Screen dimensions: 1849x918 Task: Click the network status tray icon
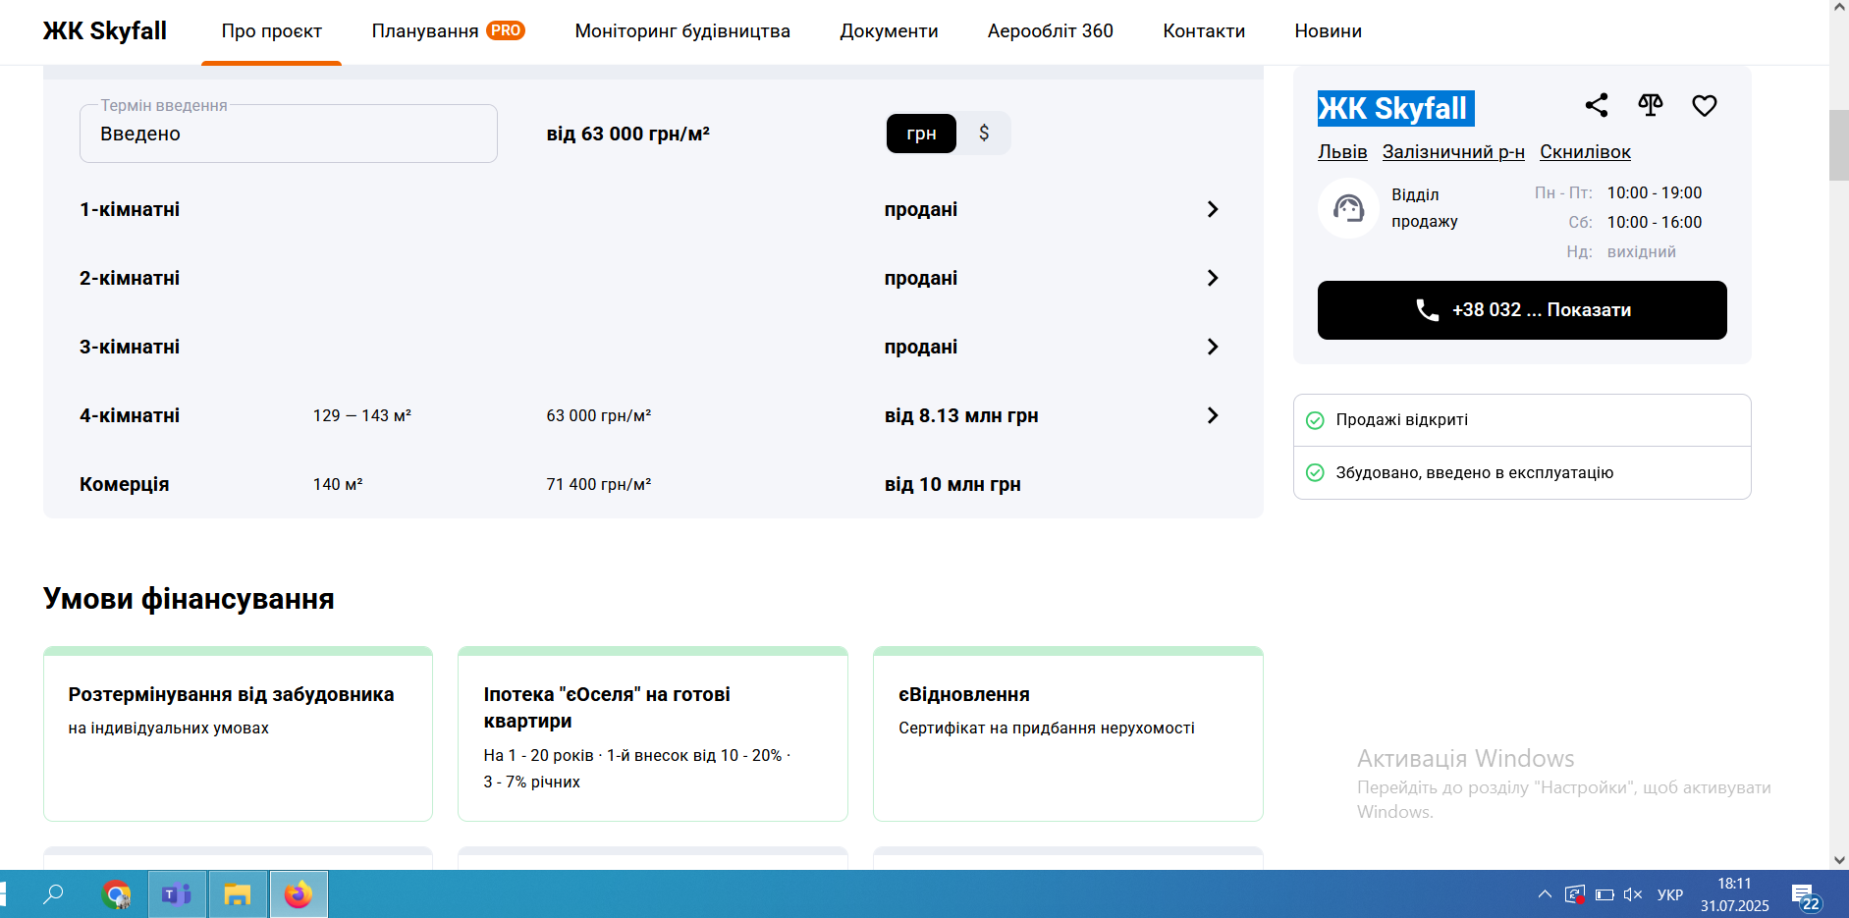point(1575,894)
